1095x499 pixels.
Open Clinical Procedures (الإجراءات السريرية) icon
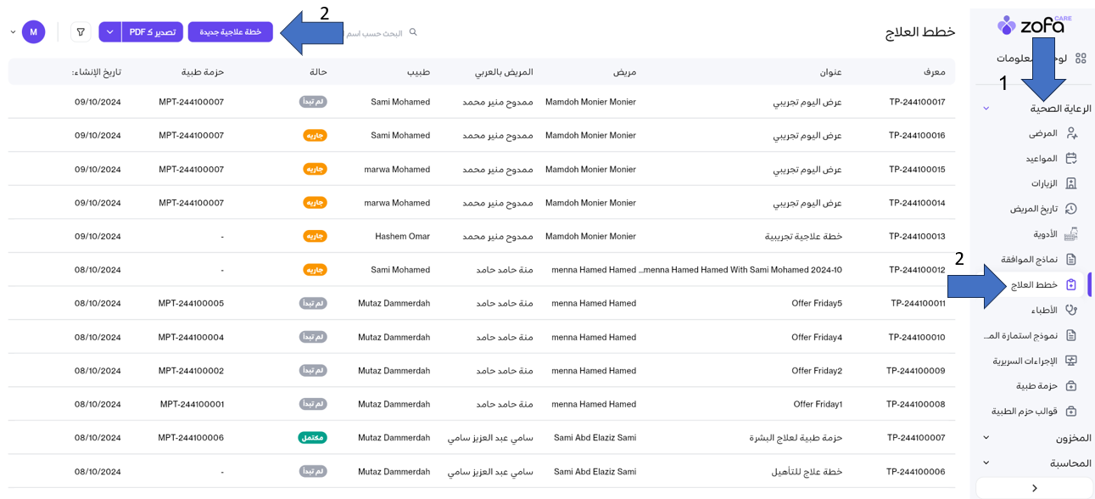pos(1071,361)
